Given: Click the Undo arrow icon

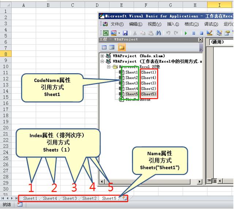Looking at the screenshot, I should click(168, 33).
